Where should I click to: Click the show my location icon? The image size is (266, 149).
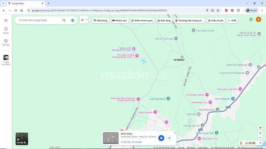(260, 128)
